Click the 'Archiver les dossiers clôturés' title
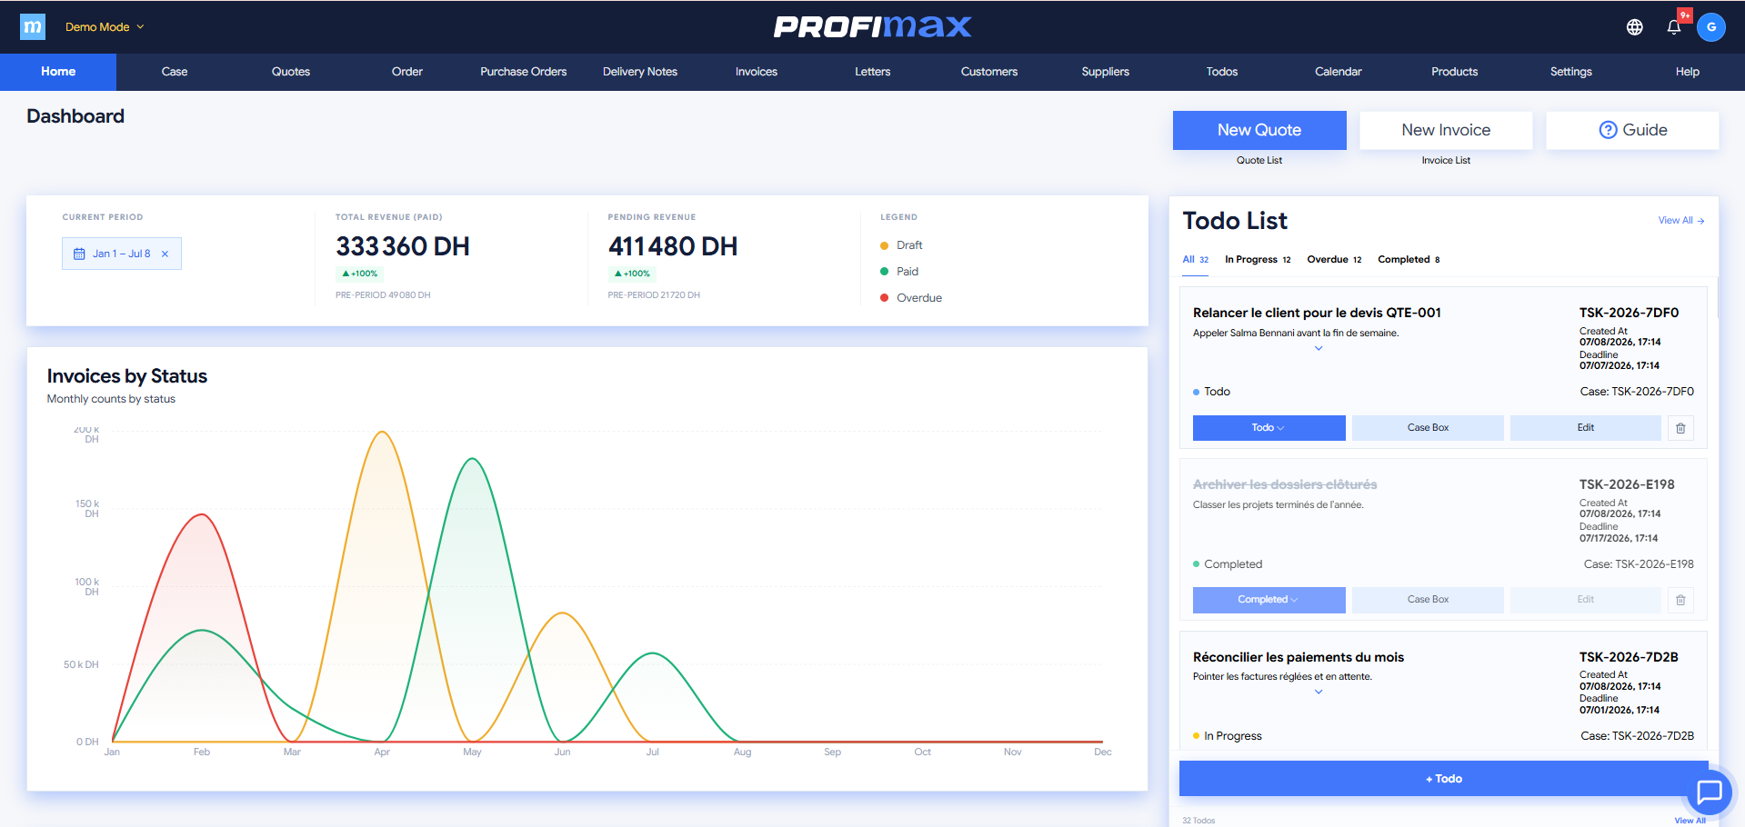Viewport: 1745px width, 827px height. coord(1285,485)
